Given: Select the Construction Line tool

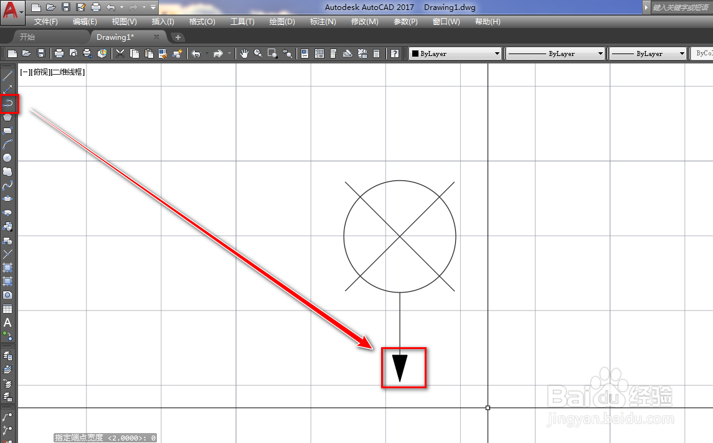Looking at the screenshot, I should click(x=7, y=90).
